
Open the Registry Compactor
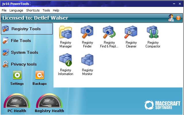(153, 37)
